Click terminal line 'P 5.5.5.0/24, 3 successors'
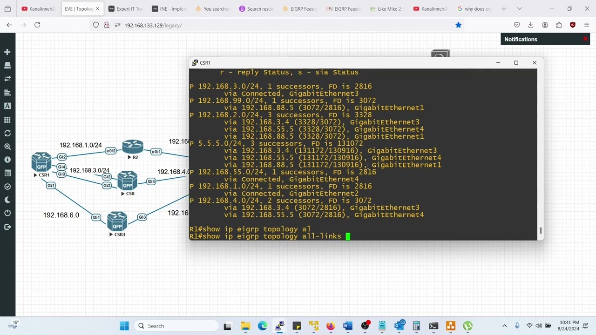The height and width of the screenshot is (335, 596). coord(276,143)
